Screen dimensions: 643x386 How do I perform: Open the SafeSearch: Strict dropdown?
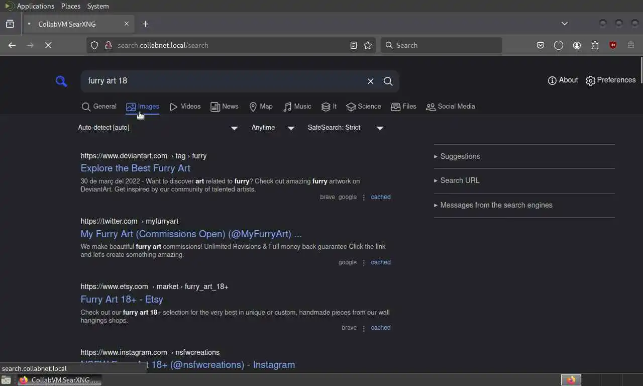[346, 128]
